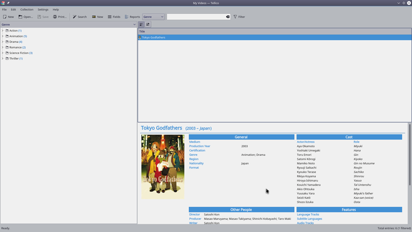Viewport: 412px width, 232px height.
Task: Click the New collection button beside Open
Action: coord(8,17)
